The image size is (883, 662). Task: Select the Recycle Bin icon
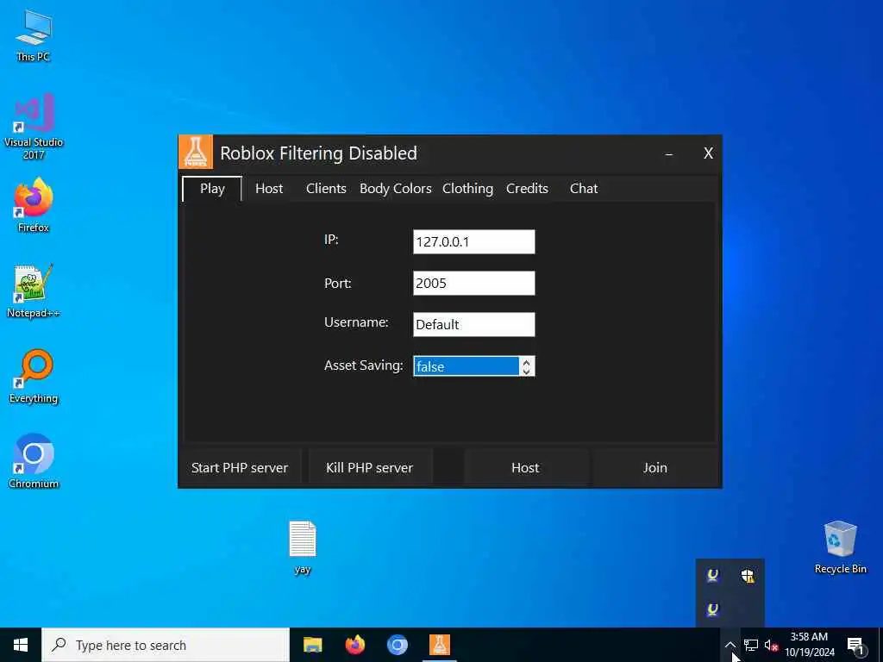point(840,547)
